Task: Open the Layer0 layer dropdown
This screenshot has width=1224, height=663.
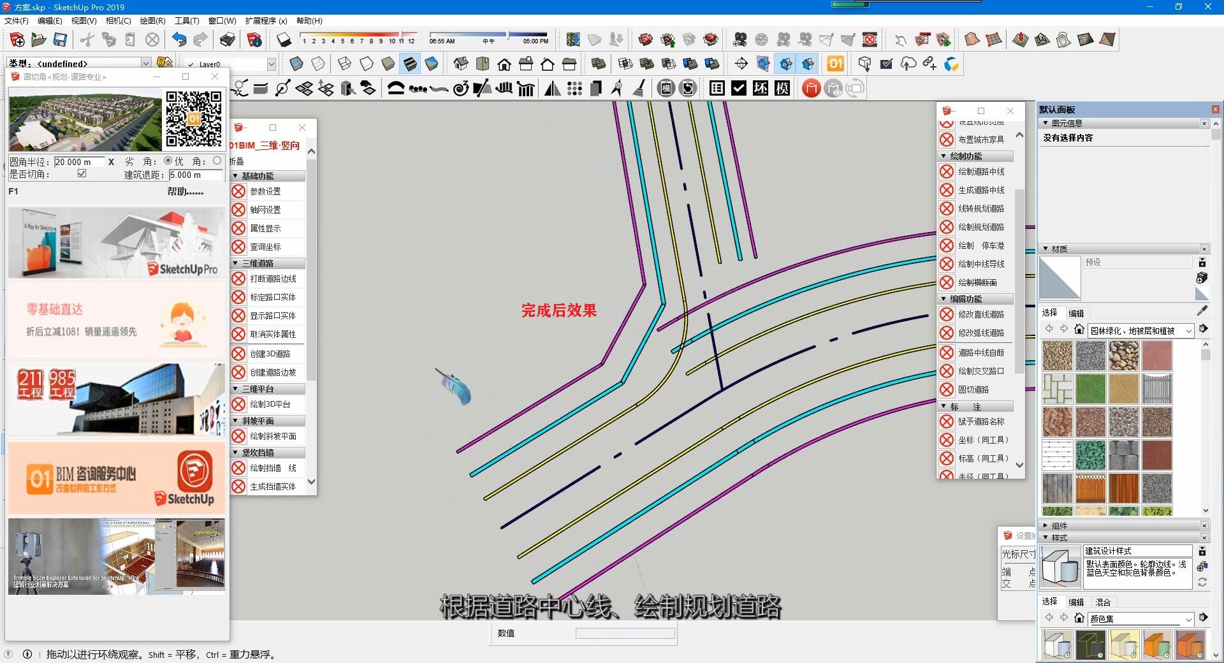Action: click(271, 64)
